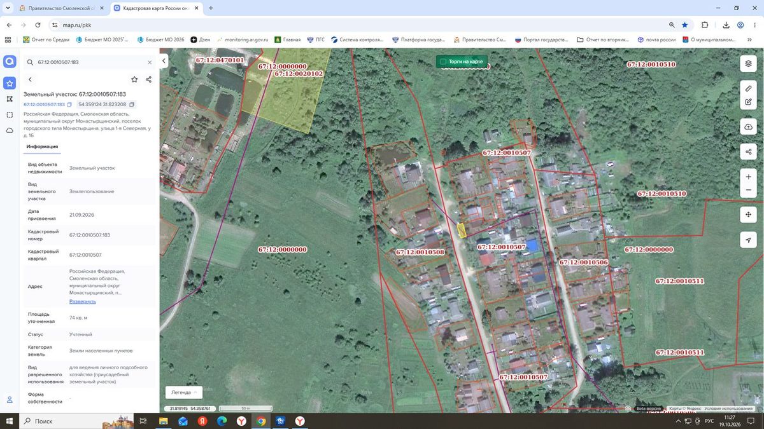764x429 pixels.
Task: Zoom out on the cadastral map
Action: tap(748, 191)
